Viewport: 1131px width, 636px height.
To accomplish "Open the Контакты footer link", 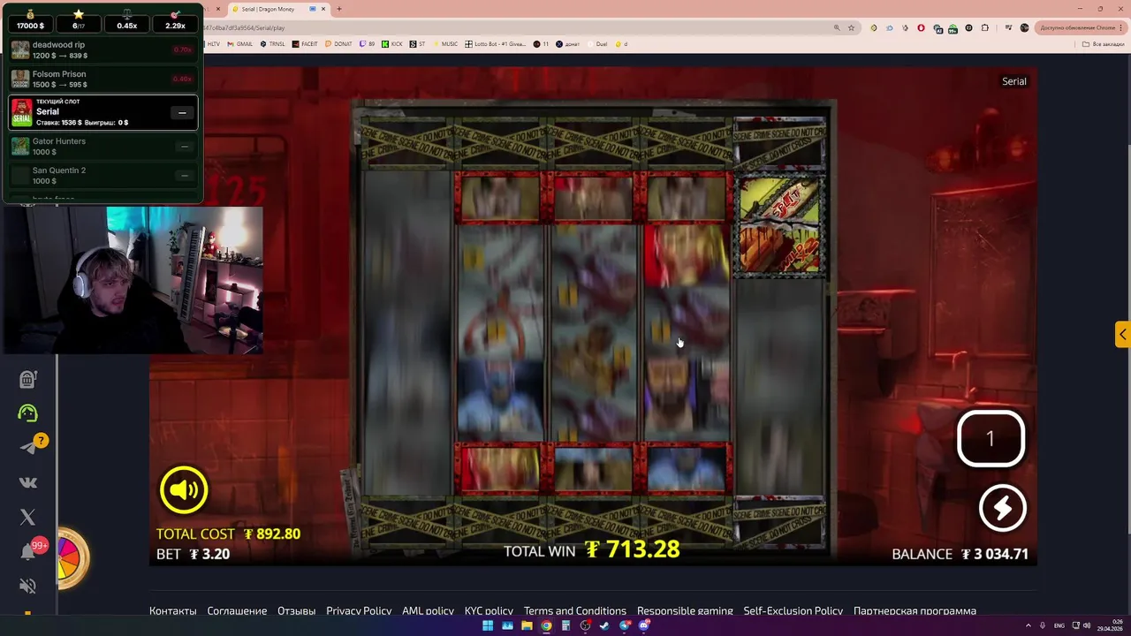I will tap(173, 610).
